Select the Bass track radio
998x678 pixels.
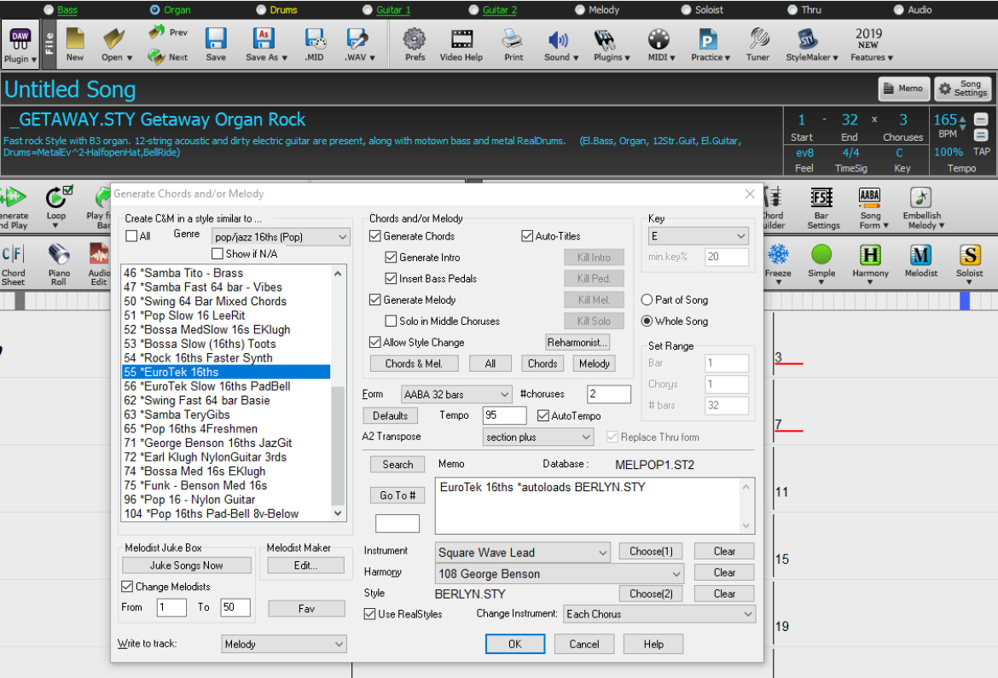coord(49,9)
